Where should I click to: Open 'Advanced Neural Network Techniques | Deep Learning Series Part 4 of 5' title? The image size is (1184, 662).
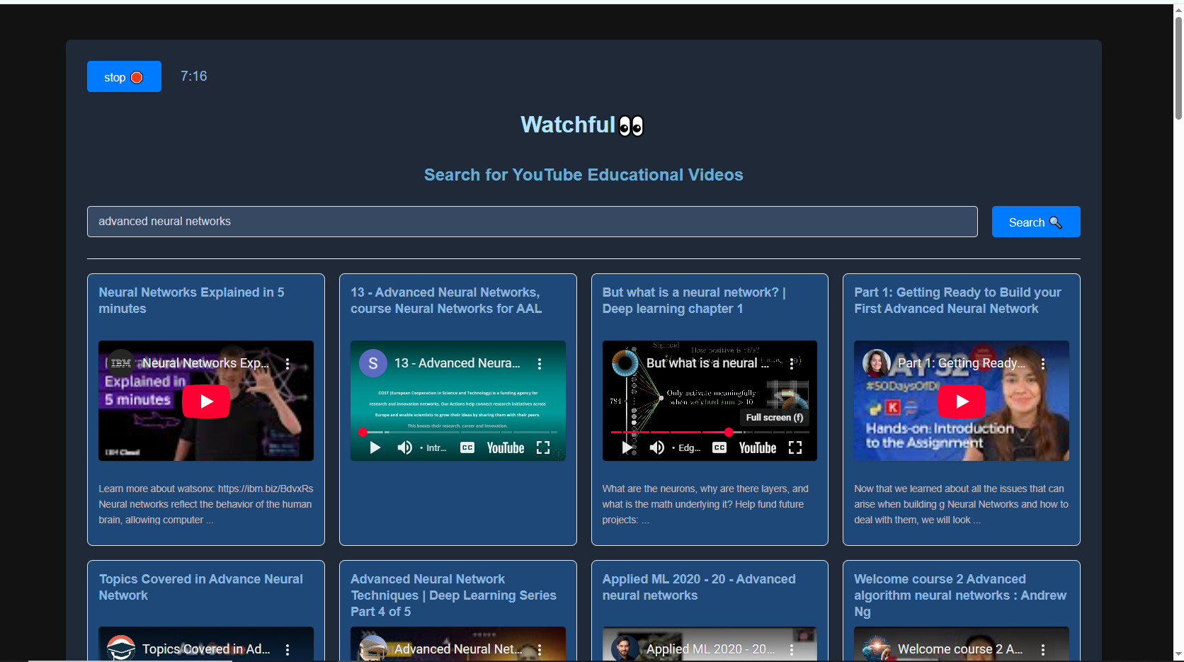point(453,595)
